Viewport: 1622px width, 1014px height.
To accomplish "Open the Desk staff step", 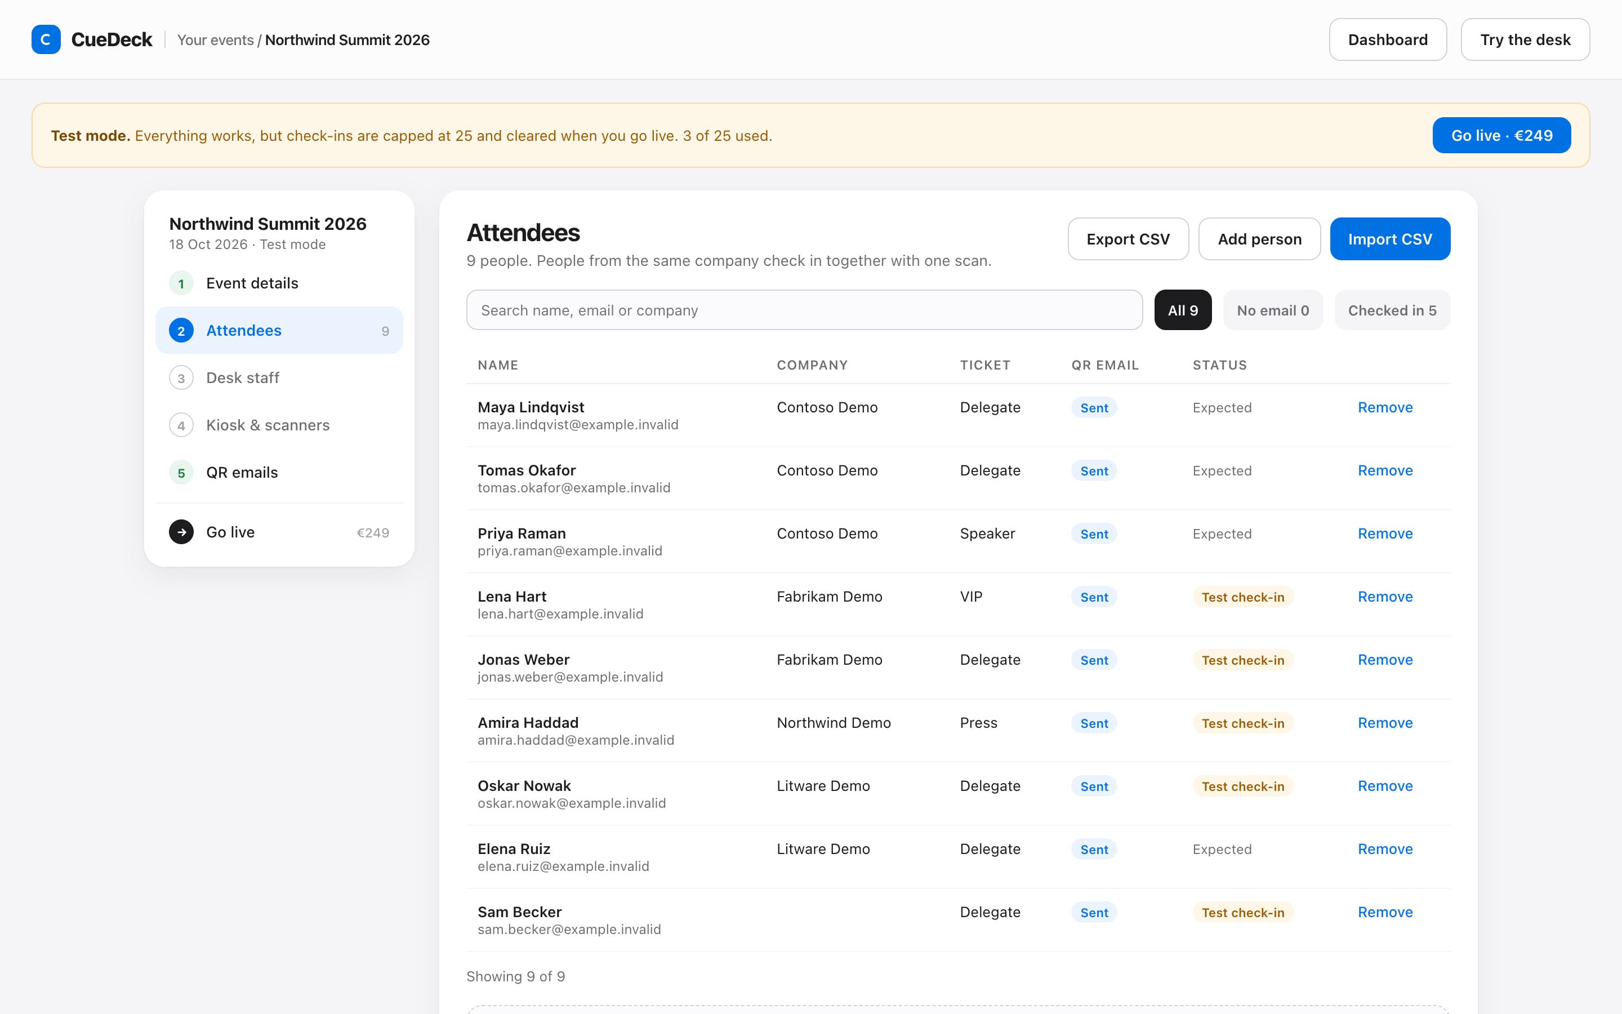I will [x=279, y=377].
